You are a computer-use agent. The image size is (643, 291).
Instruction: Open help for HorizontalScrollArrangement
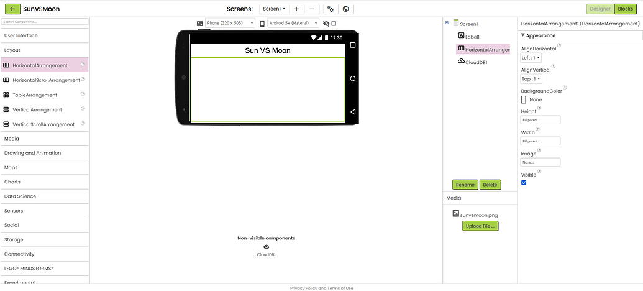click(x=83, y=80)
